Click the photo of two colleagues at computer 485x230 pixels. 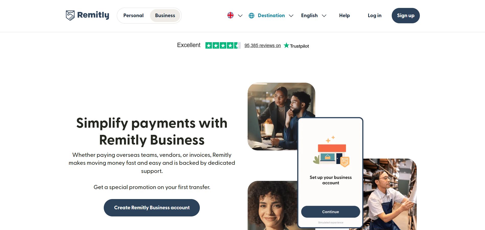(281, 116)
